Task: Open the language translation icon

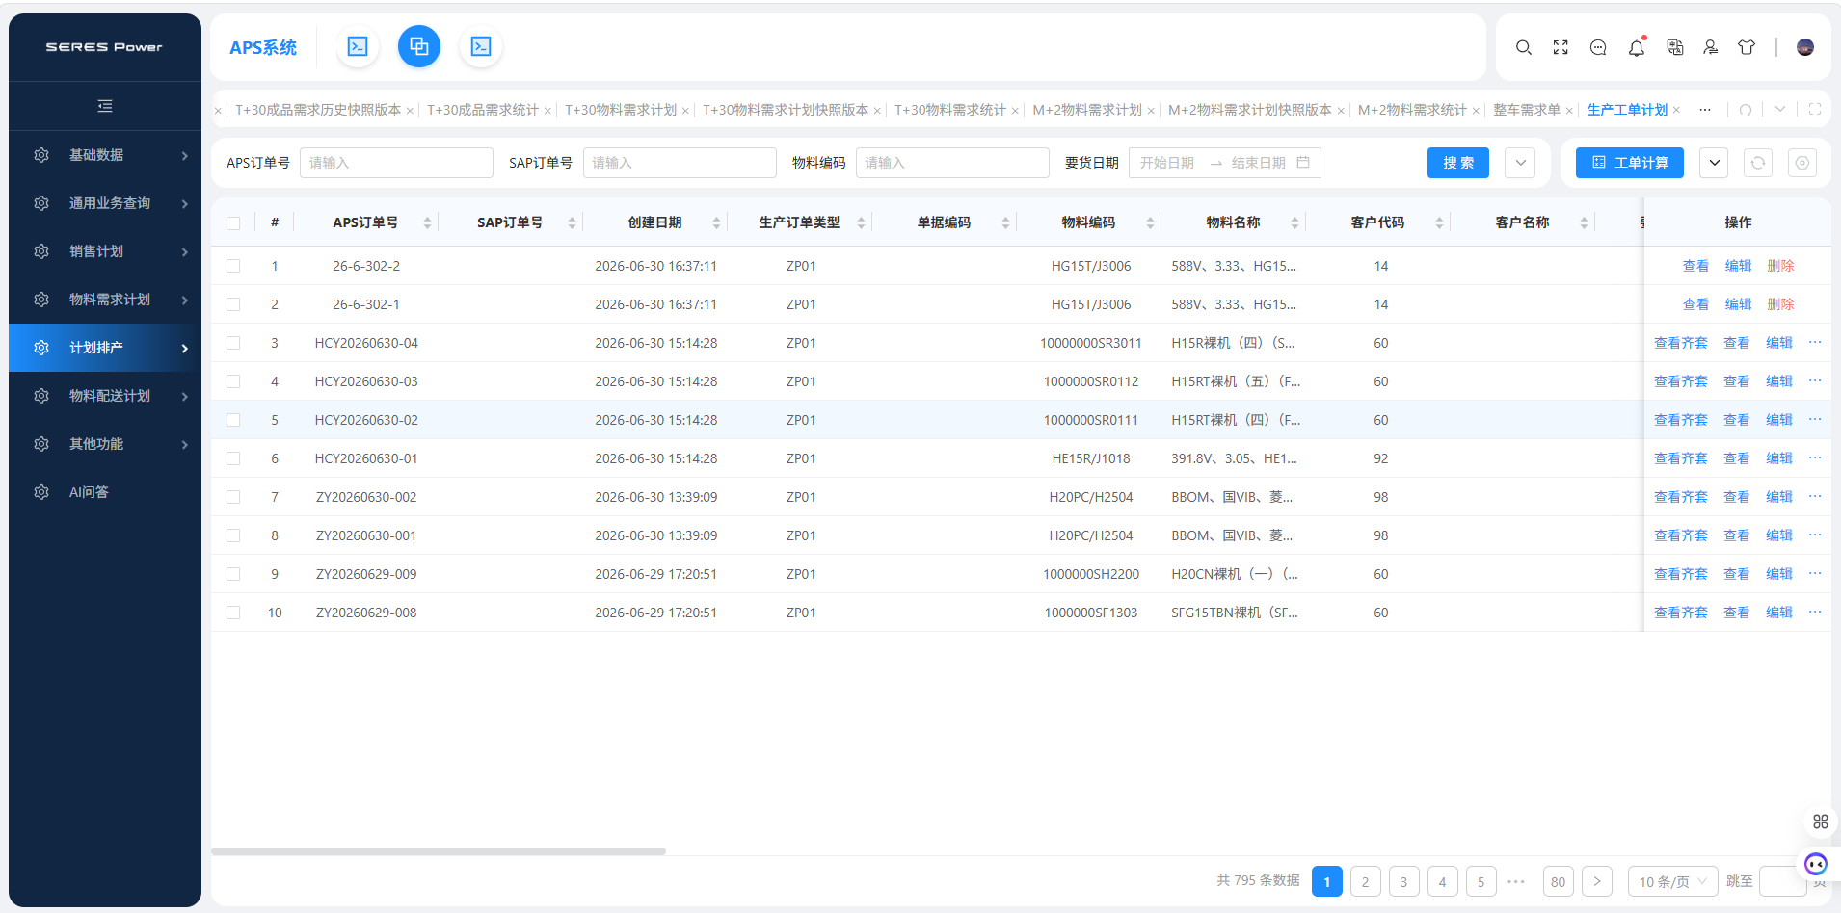Action: 1675,47
